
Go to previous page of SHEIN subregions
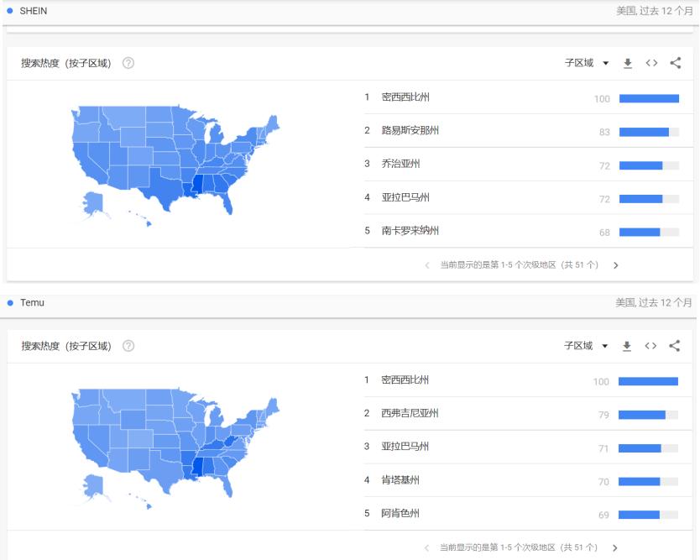426,265
